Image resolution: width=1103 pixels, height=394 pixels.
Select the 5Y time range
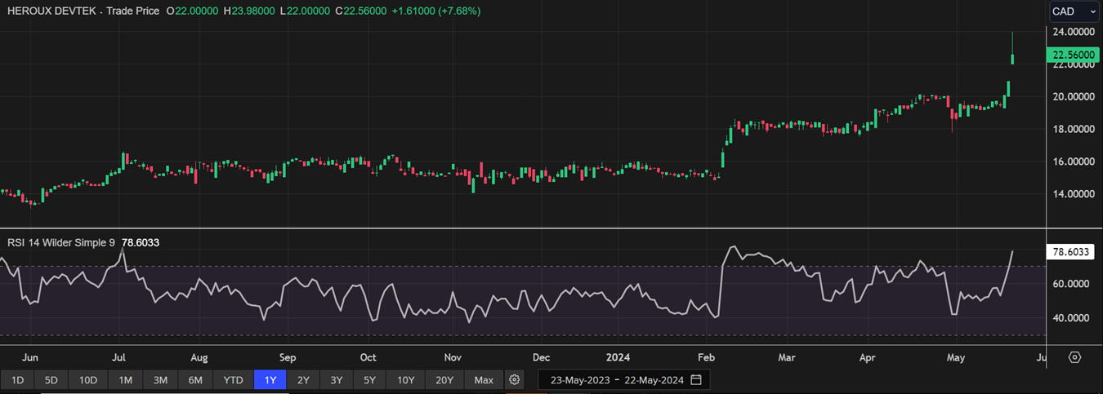click(369, 380)
